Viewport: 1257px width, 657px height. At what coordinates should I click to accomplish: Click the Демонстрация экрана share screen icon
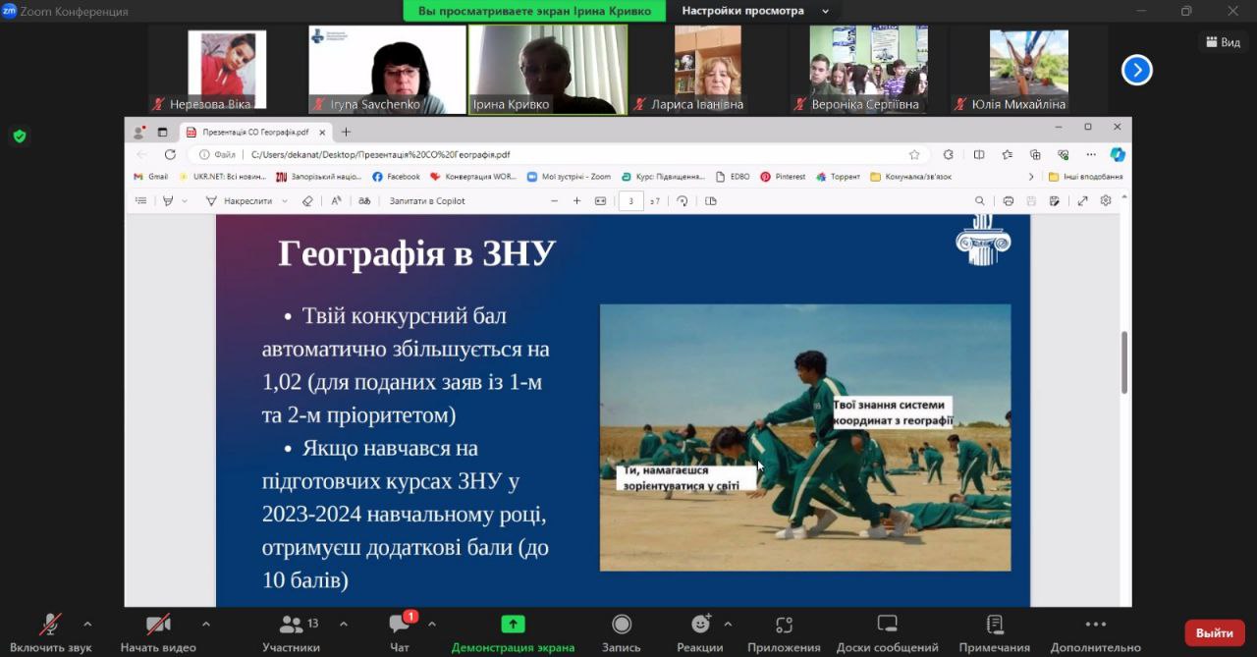(513, 625)
